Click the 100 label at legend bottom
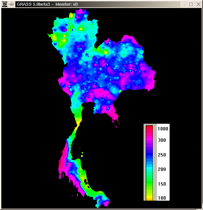This screenshot has width=203, height=210. pos(162,198)
